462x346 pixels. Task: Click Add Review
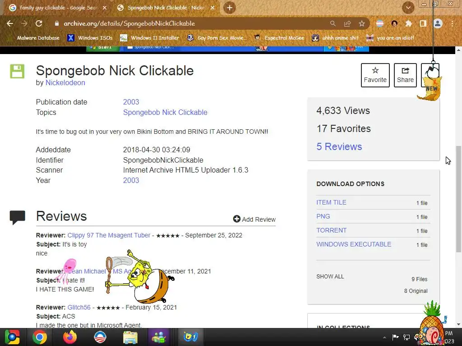coord(254,219)
